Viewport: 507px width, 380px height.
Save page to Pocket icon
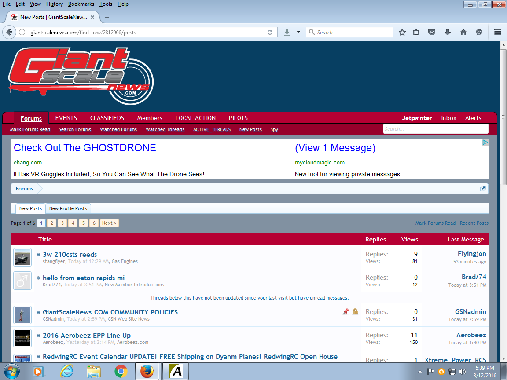coord(432,32)
